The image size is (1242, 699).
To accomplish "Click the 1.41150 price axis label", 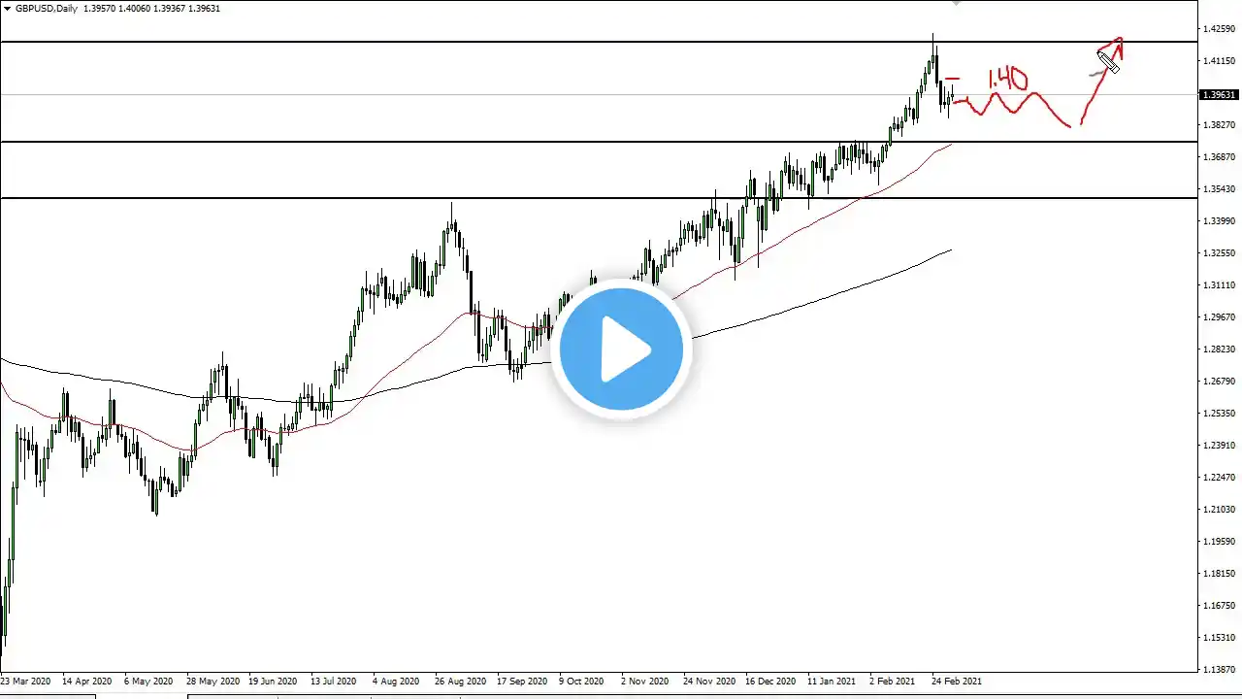I will click(1220, 61).
